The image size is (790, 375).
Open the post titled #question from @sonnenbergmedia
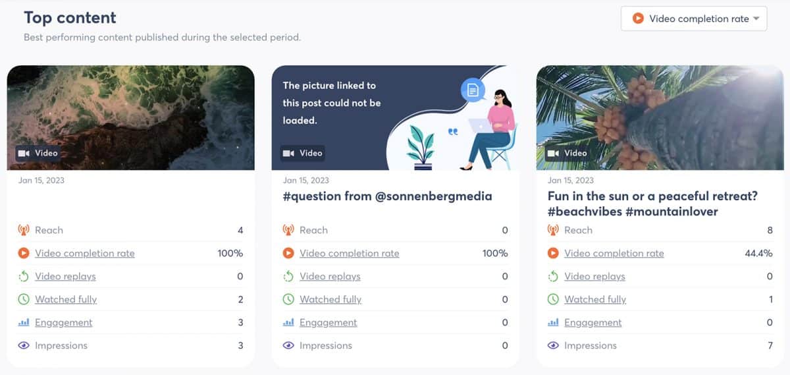pos(388,196)
